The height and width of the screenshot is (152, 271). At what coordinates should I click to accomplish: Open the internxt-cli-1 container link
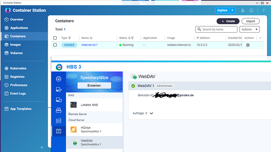[89, 45]
